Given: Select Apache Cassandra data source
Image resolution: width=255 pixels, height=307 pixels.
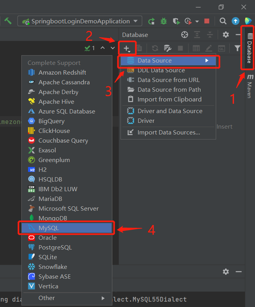Looking at the screenshot, I should (x=66, y=82).
